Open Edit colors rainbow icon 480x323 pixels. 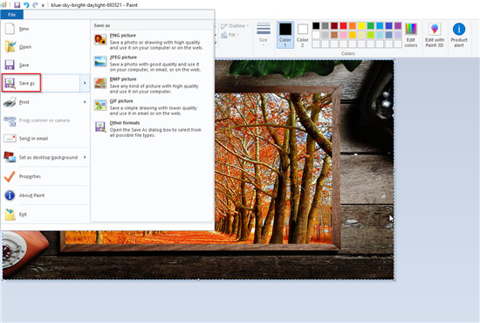click(411, 35)
